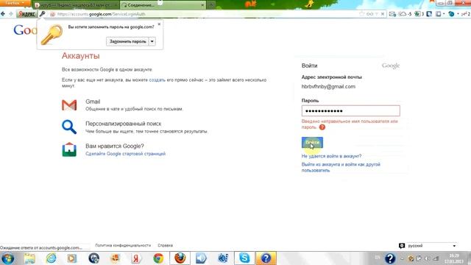Click the Gmail heading

coord(93,102)
